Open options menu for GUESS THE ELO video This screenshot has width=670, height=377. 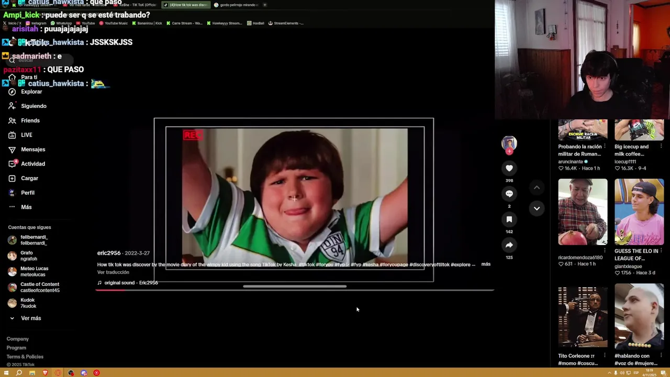click(662, 251)
